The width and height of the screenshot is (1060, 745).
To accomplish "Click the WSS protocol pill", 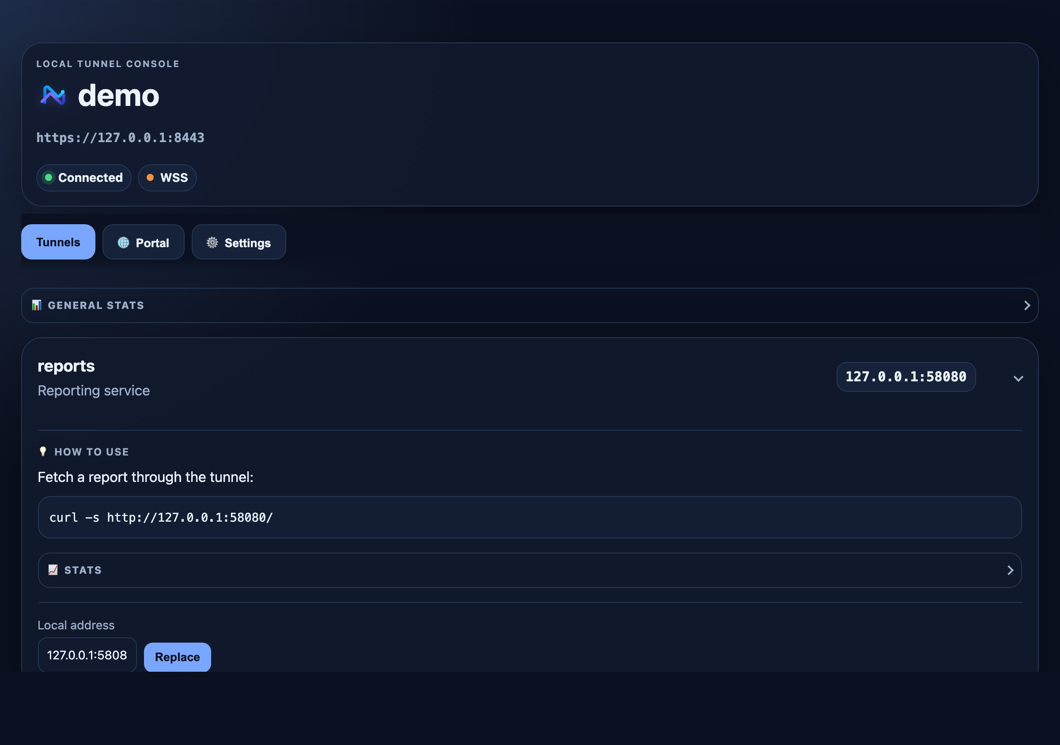I will [x=167, y=177].
